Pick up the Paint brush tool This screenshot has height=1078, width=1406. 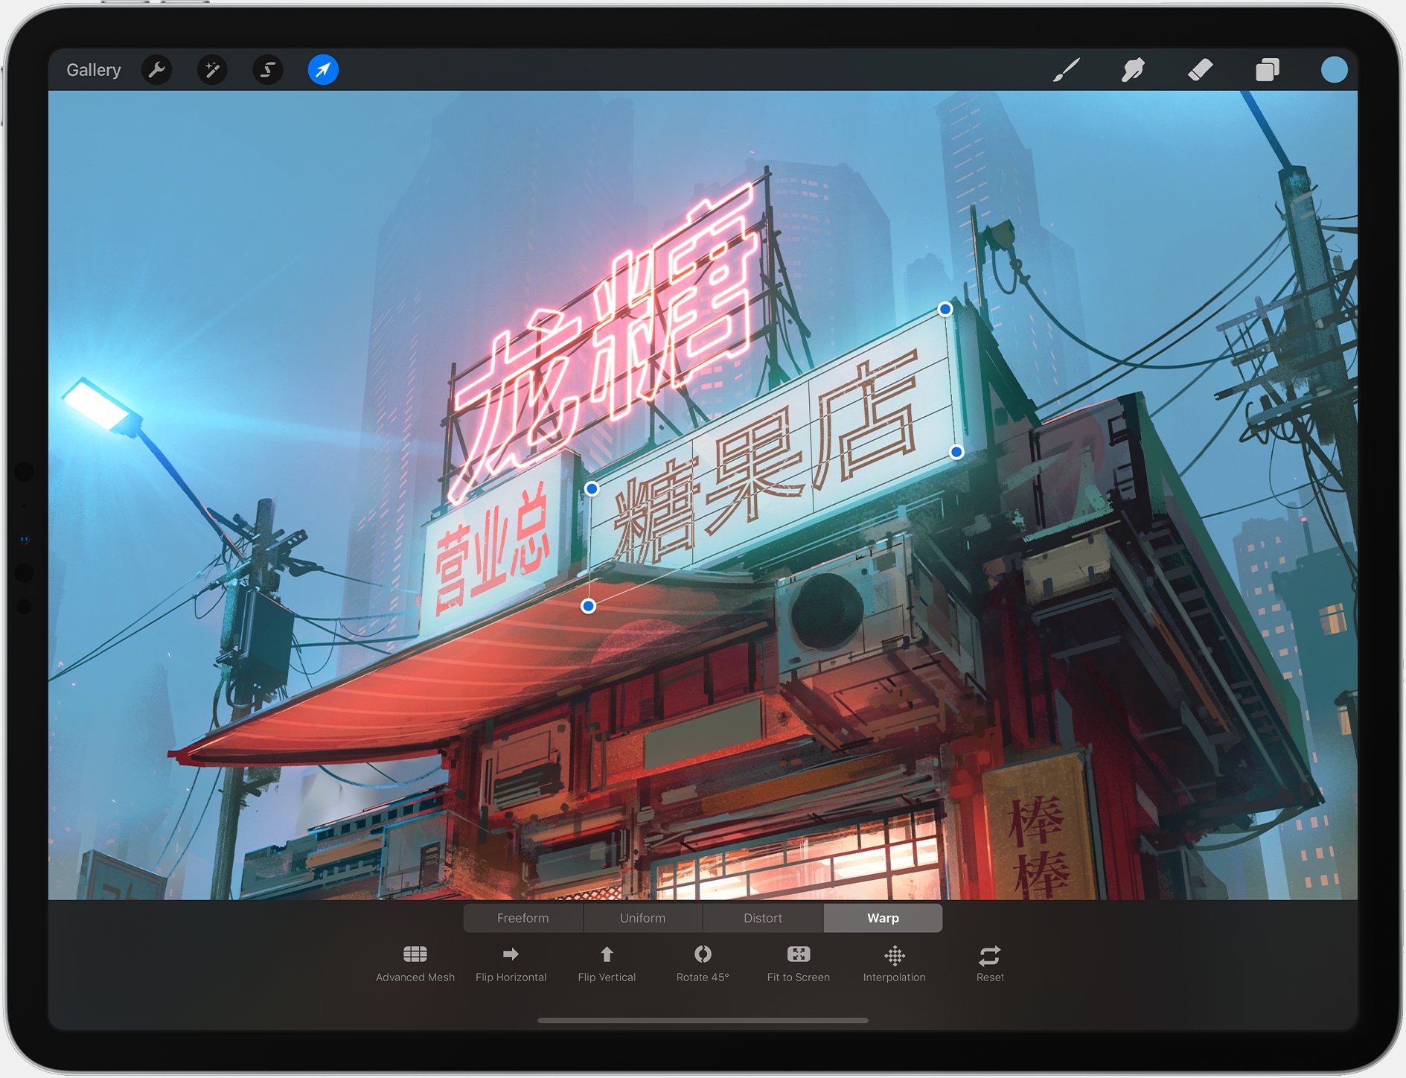coord(1067,70)
